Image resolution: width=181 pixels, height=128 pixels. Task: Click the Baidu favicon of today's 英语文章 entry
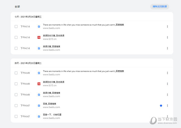coord(39,48)
